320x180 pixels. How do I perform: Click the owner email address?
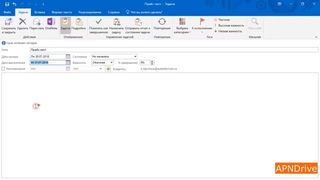[x=159, y=69]
